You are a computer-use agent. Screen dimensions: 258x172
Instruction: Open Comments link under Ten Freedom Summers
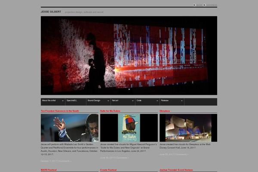point(65,161)
